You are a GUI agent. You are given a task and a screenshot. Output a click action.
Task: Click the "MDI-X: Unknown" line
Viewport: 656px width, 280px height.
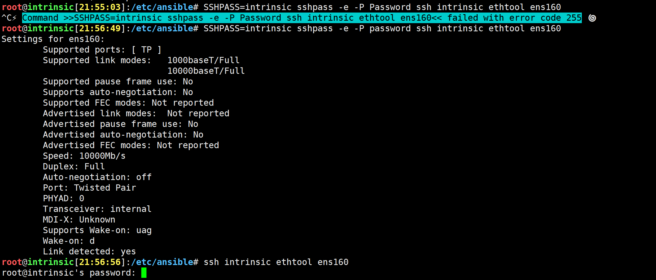coord(79,220)
